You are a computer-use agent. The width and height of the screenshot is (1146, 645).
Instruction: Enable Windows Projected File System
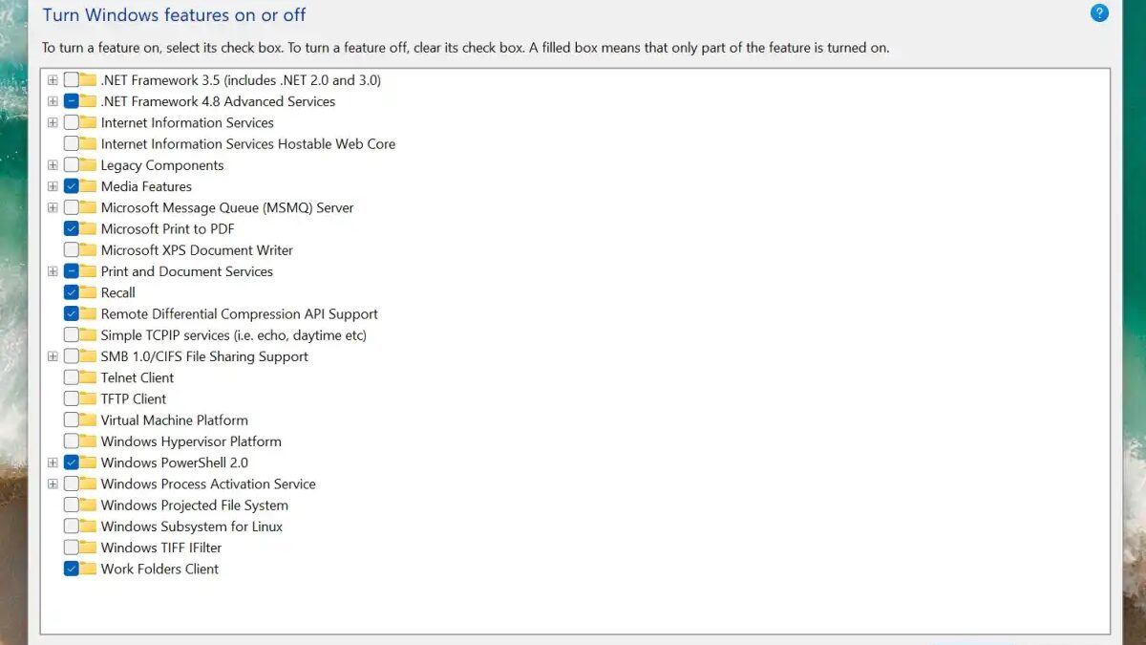click(72, 505)
